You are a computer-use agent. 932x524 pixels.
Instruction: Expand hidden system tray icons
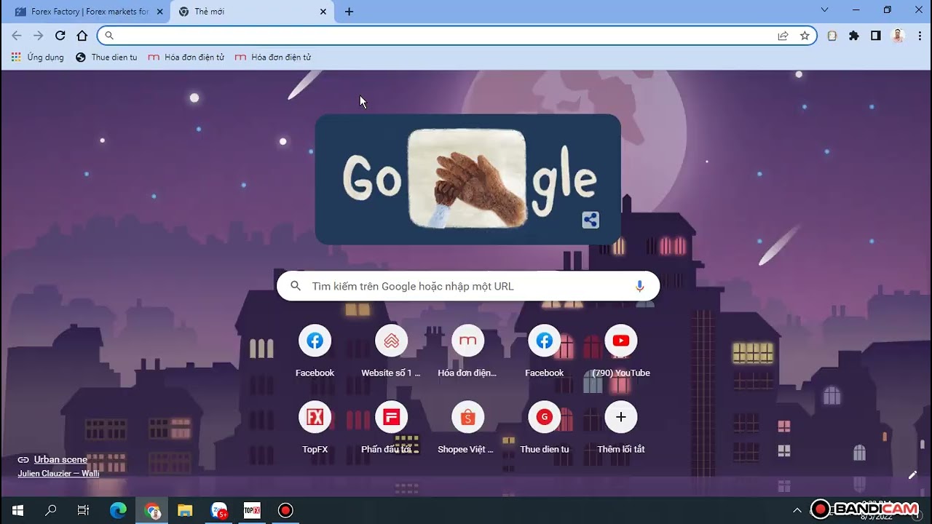(797, 510)
